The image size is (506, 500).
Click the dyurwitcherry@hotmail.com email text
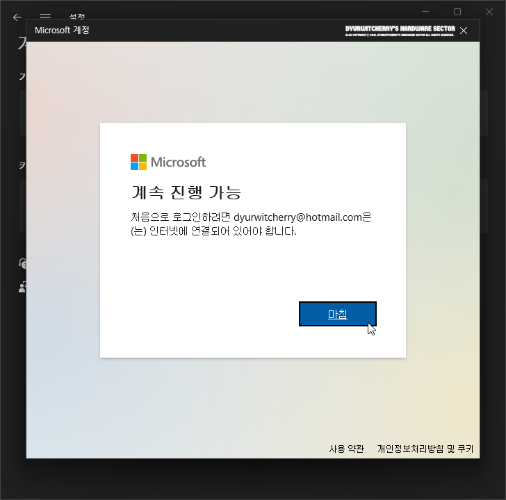point(297,217)
